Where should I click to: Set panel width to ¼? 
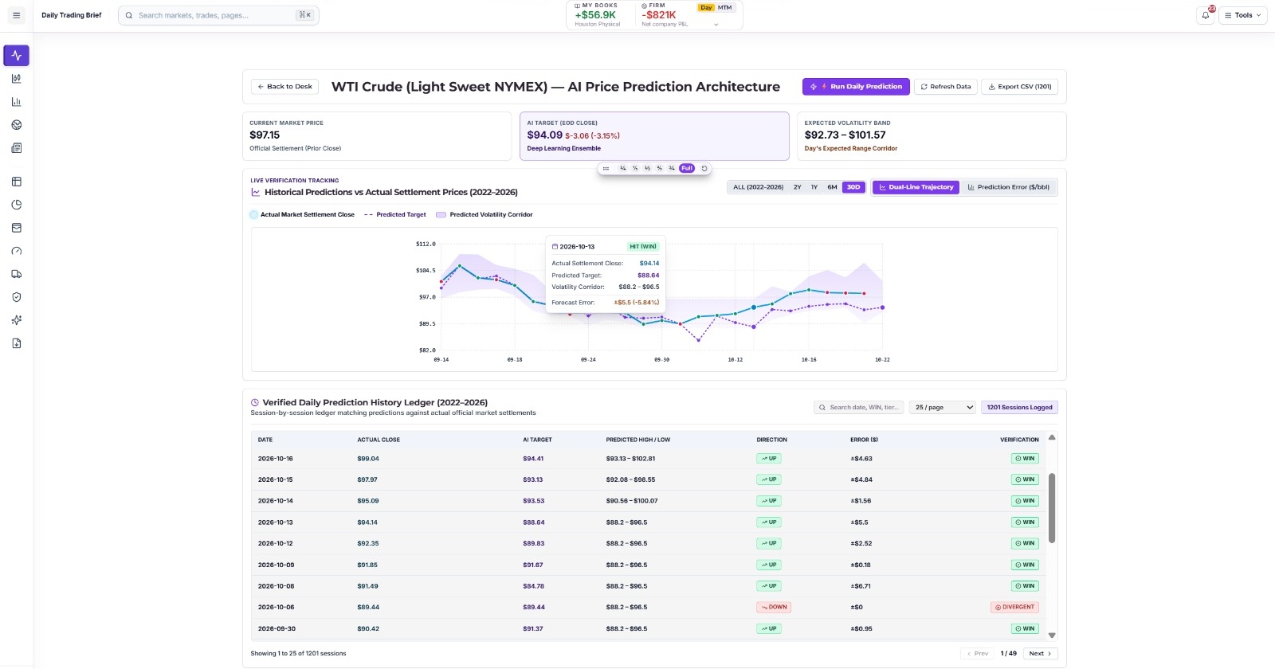623,168
